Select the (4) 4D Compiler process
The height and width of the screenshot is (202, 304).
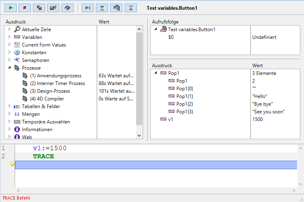[47, 99]
